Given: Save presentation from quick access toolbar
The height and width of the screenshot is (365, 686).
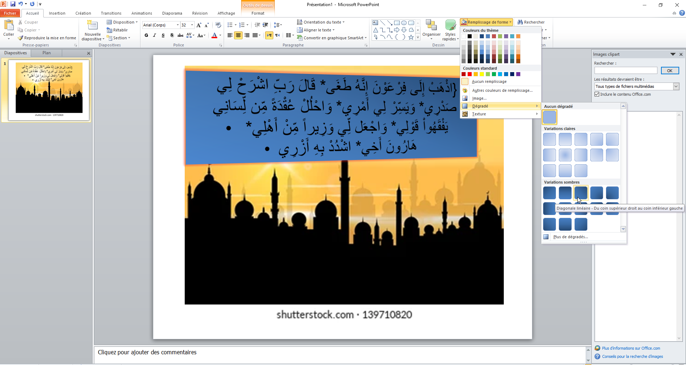Looking at the screenshot, I should coord(13,4).
